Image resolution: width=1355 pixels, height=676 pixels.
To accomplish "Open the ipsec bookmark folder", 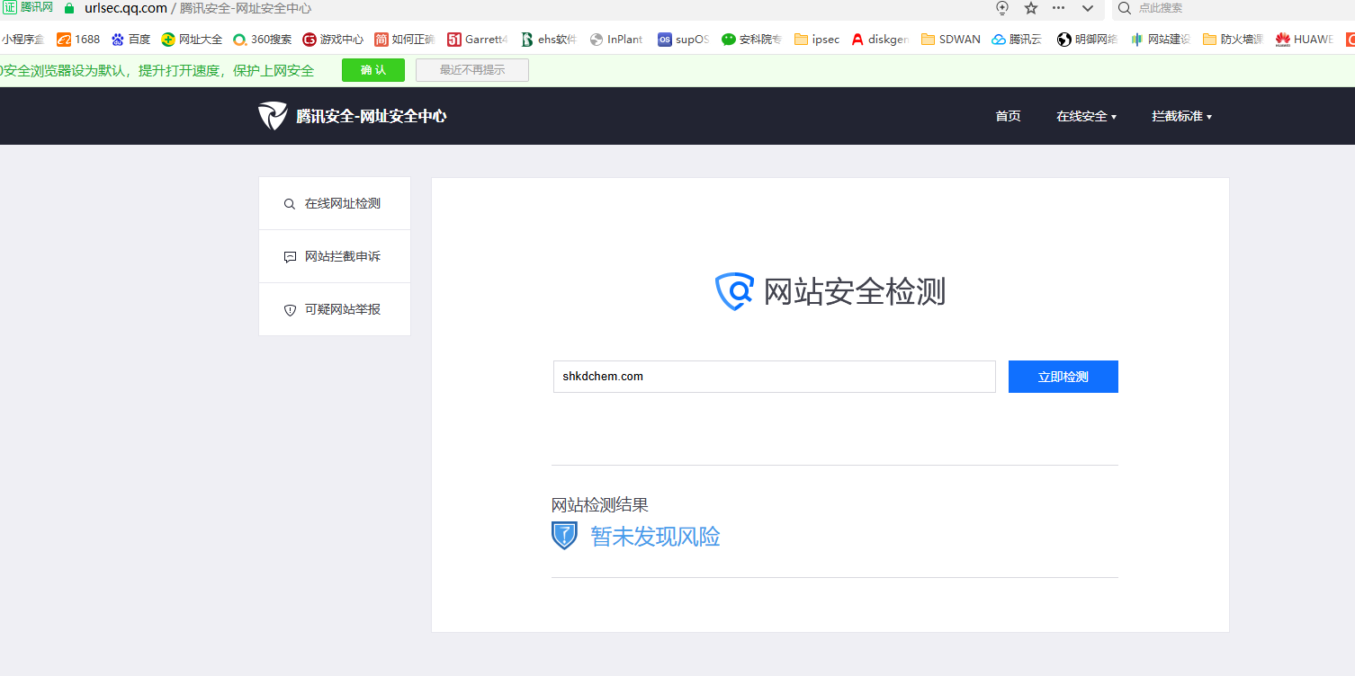I will click(817, 40).
